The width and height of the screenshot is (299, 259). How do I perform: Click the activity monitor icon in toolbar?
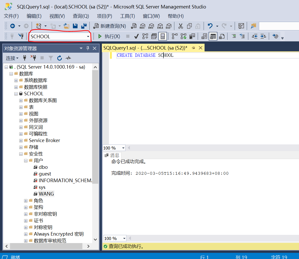coord(241,26)
